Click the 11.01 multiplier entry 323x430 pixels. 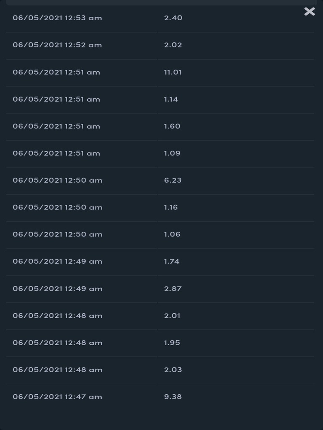(x=173, y=72)
